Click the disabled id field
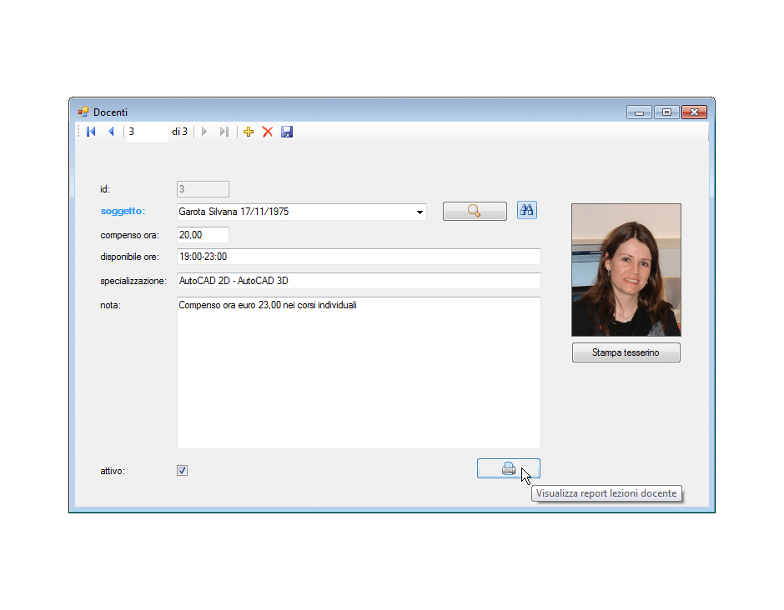 [203, 189]
